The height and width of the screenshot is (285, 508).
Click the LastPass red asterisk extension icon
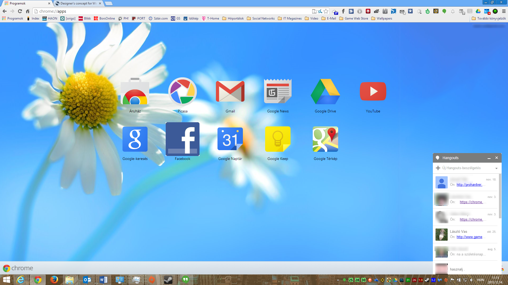pos(368,11)
